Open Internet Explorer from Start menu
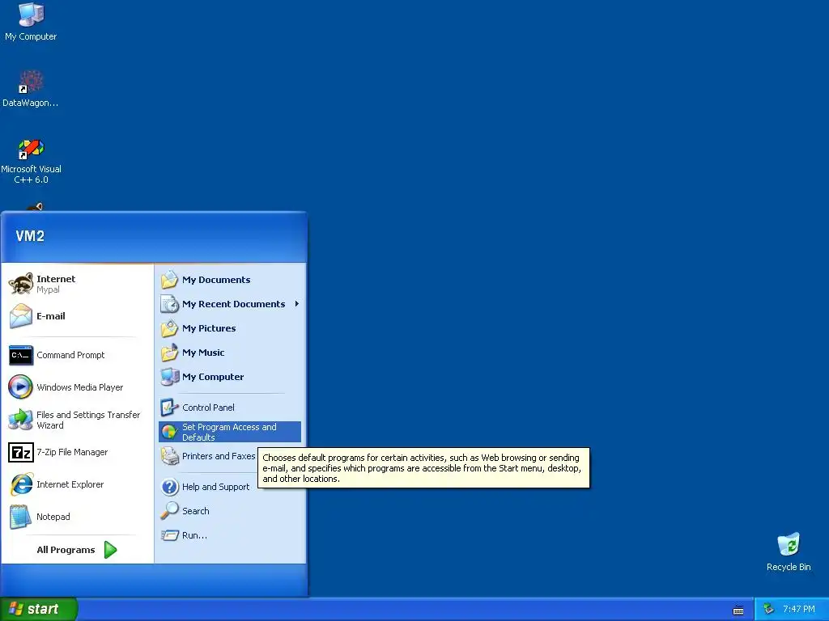The width and height of the screenshot is (829, 621). pos(78,484)
